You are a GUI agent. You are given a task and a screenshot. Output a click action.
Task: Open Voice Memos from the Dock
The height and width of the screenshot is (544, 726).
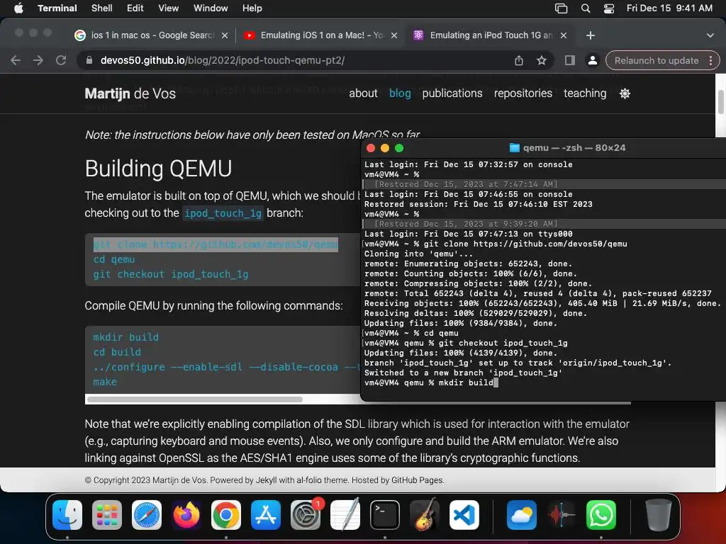click(562, 515)
